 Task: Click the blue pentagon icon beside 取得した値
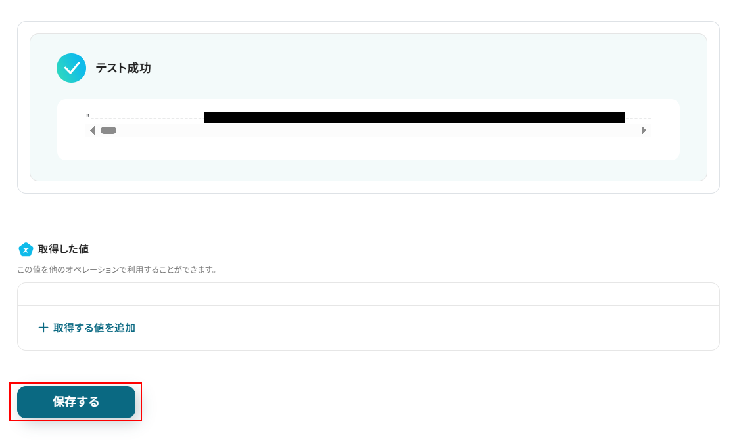click(x=26, y=250)
